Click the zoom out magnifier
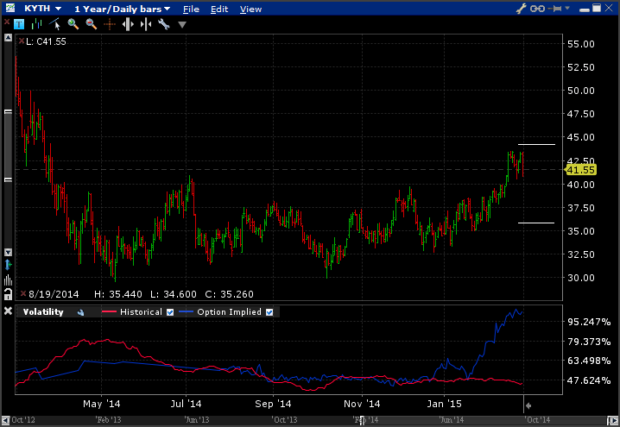The image size is (620, 427). click(92, 24)
